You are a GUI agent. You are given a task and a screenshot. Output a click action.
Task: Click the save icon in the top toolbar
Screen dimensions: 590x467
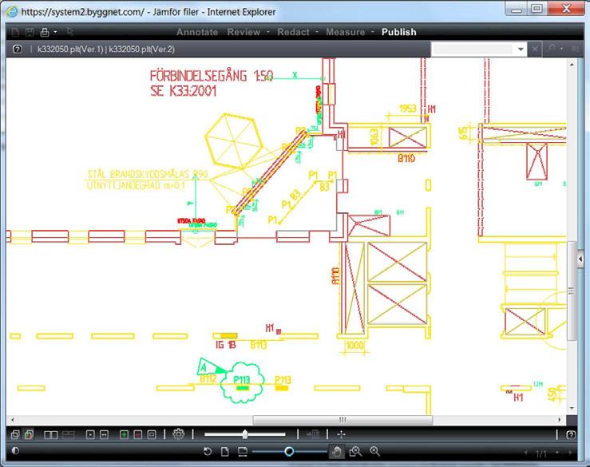[30, 32]
